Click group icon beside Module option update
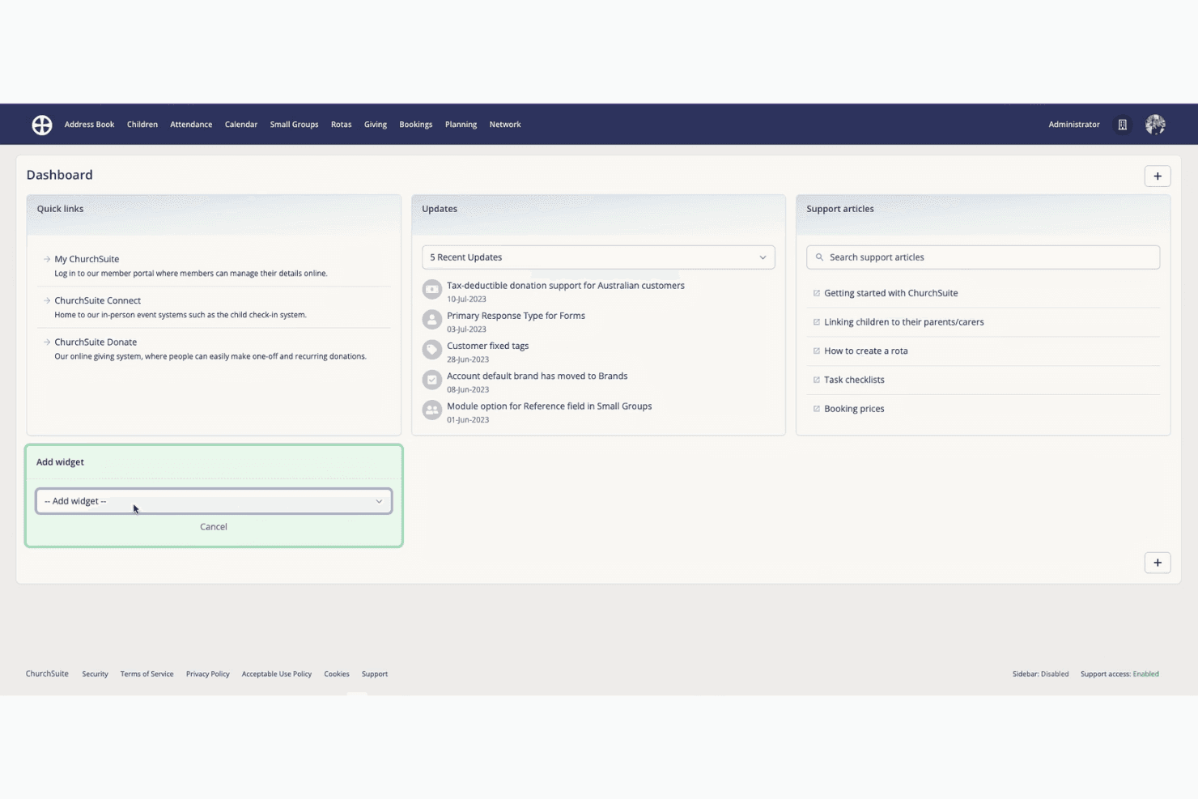 [432, 410]
